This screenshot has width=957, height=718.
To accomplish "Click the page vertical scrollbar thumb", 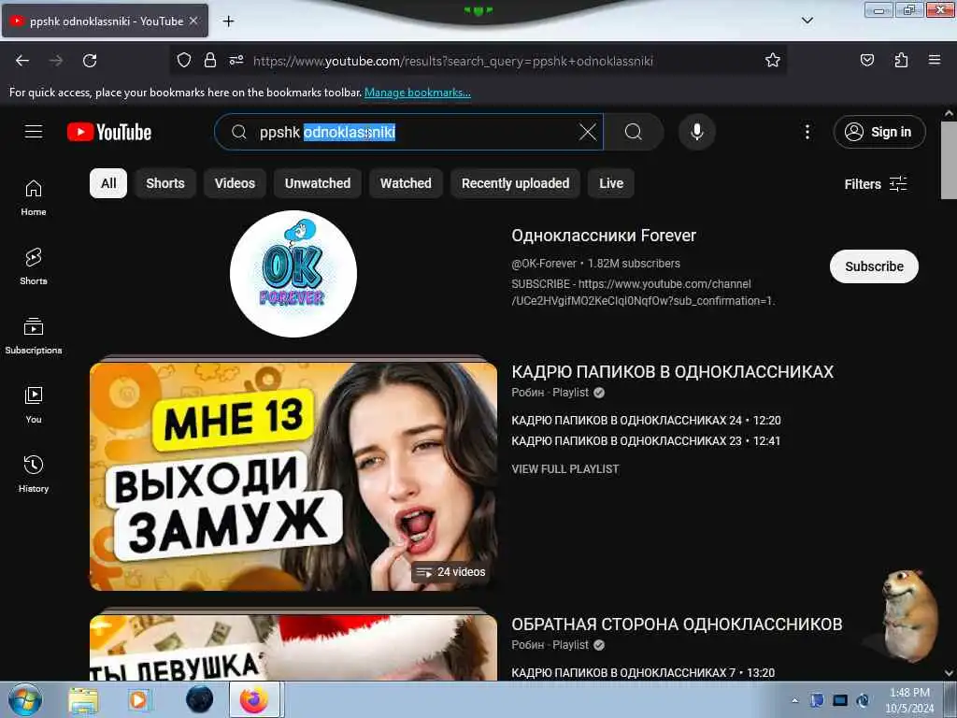I will pyautogui.click(x=949, y=161).
